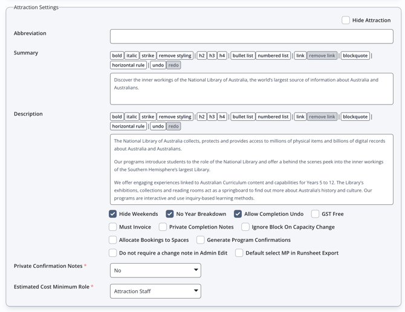Click into the Abbreviation text field
Viewport: 405px width, 312px height.
251,36
